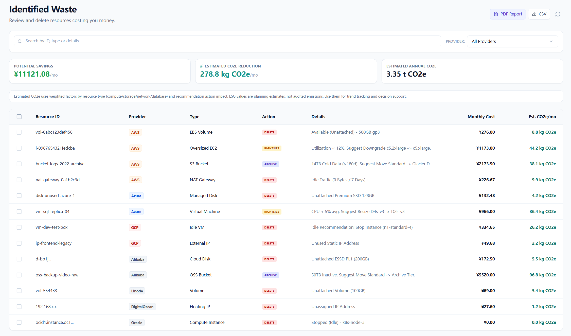Click the leaf icon beside CO2E reduction
Viewport: 571px width, 336px height.
coord(202,66)
